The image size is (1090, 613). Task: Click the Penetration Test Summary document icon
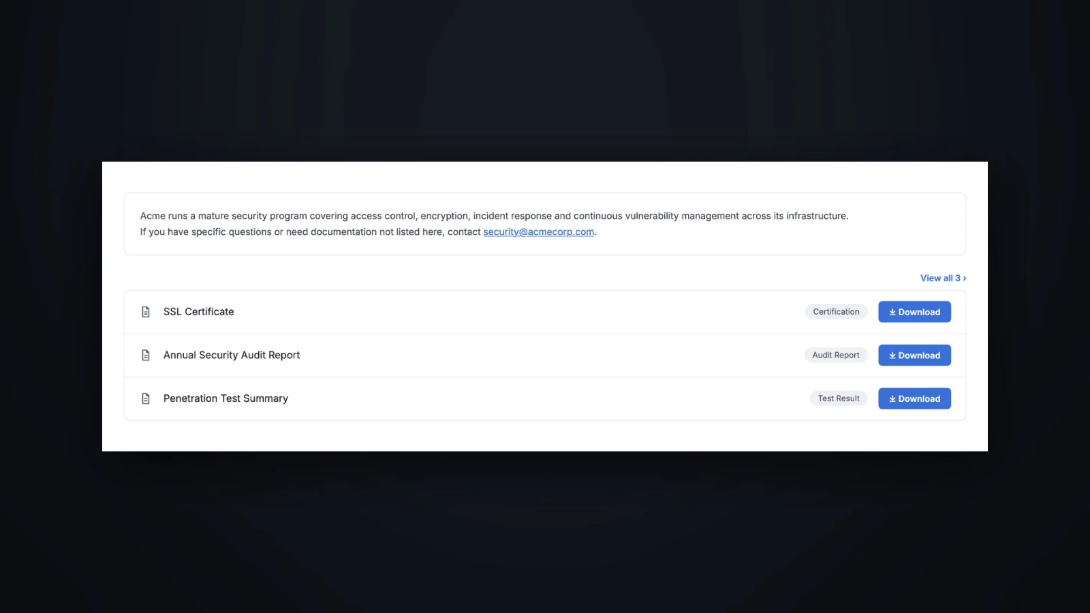146,398
